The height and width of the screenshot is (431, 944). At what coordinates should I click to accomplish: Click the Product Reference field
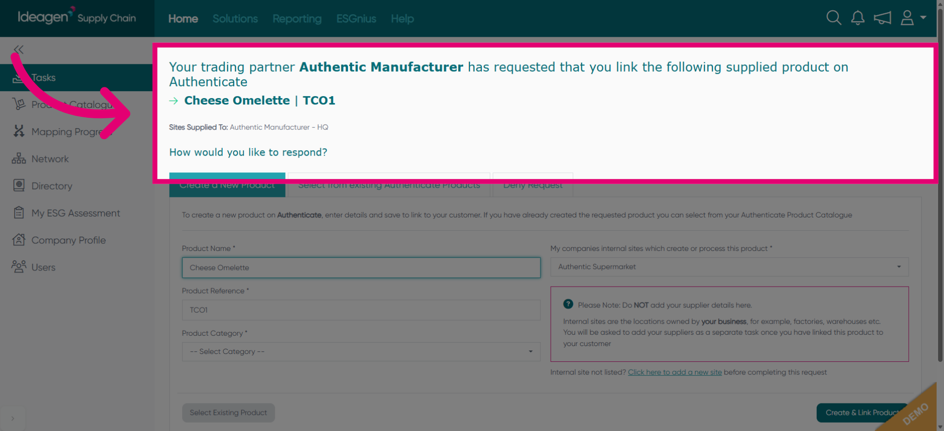361,310
